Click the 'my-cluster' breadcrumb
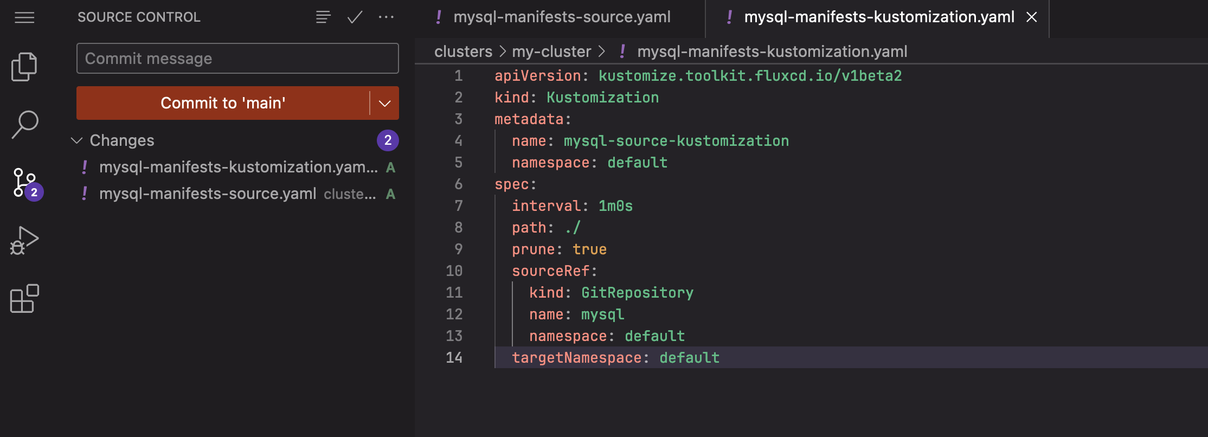Image resolution: width=1208 pixels, height=437 pixels. click(x=551, y=52)
